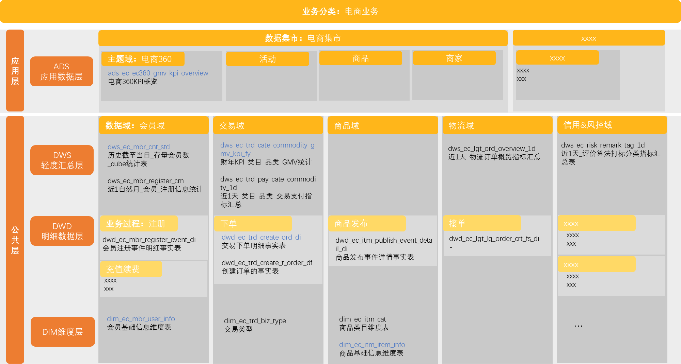This screenshot has width=681, height=364.
Task: Click the DWS 轻度汇总层 box
Action: [x=62, y=160]
